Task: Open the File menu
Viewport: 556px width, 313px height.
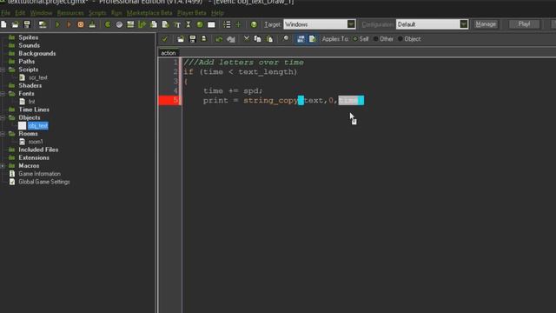Action: click(6, 13)
